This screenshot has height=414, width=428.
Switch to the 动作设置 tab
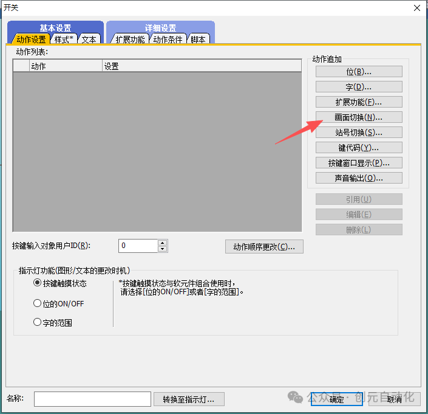31,40
